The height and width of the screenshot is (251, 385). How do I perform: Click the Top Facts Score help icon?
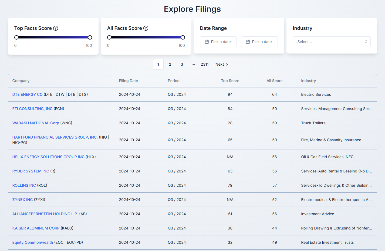(x=56, y=28)
